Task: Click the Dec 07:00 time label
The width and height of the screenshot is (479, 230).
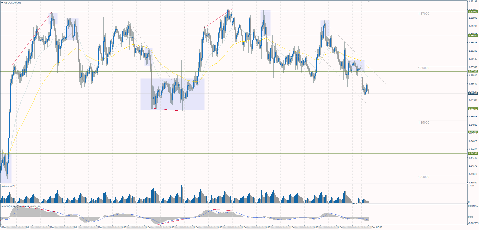Action: point(377,227)
